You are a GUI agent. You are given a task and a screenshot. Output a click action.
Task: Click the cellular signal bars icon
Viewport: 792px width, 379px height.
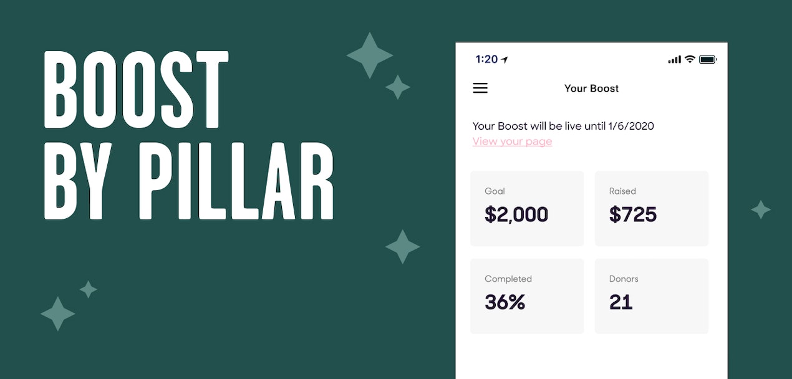click(x=674, y=59)
